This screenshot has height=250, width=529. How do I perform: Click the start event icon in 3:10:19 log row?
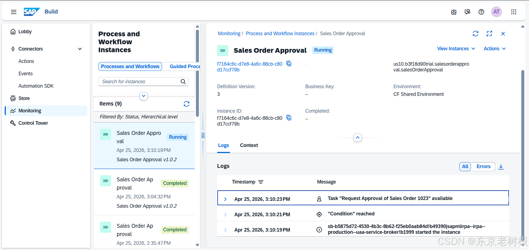(319, 230)
